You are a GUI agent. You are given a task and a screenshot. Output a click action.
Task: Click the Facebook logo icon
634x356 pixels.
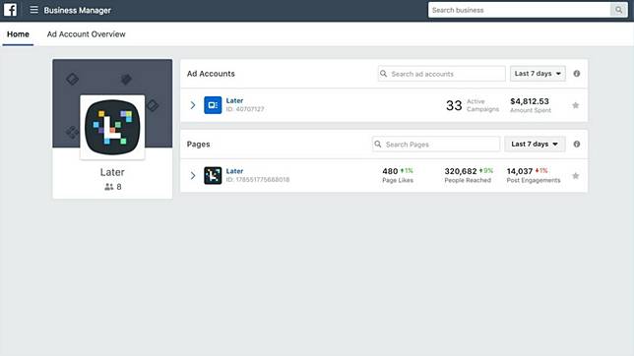tap(10, 10)
